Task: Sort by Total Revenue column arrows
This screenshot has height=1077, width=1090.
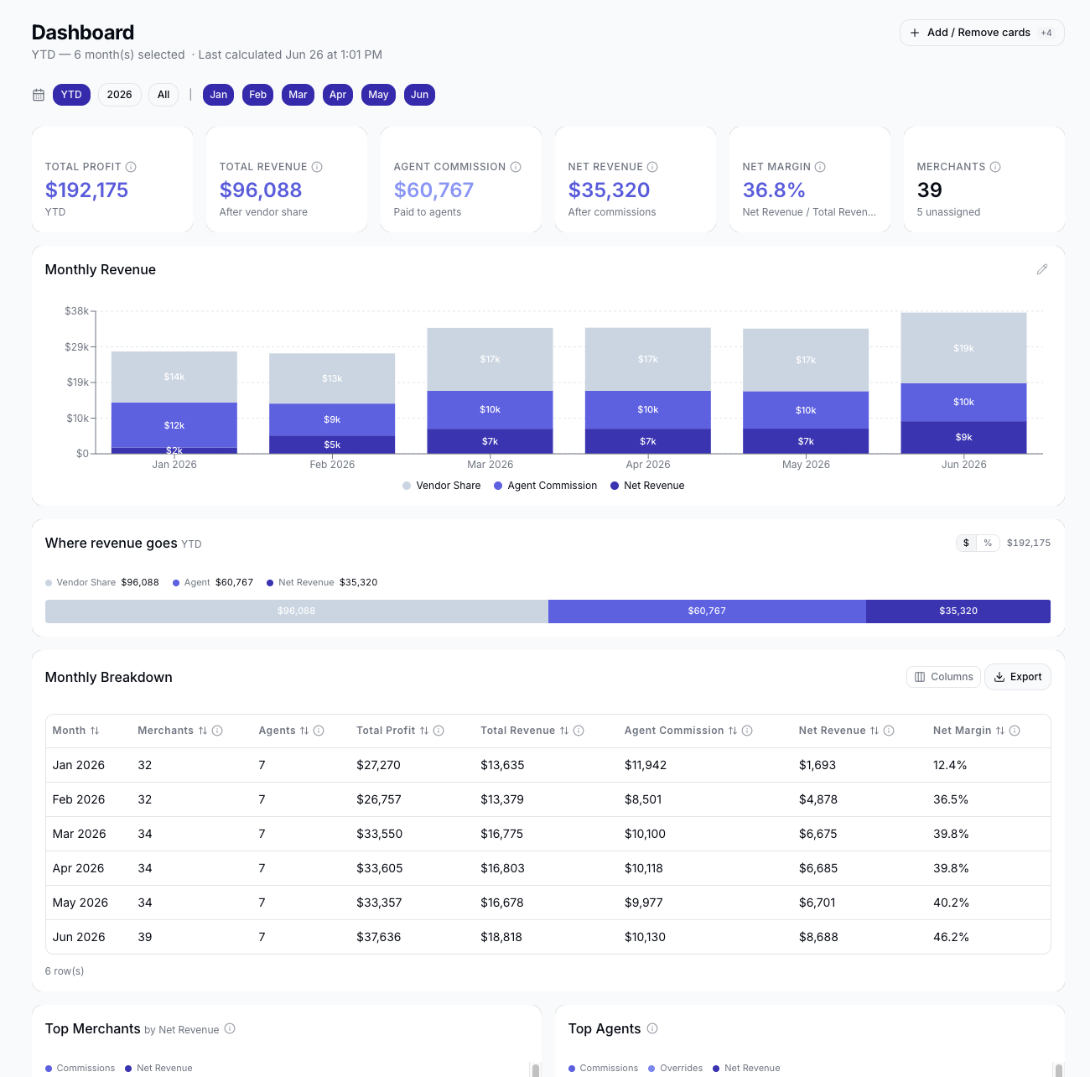Action: [564, 731]
